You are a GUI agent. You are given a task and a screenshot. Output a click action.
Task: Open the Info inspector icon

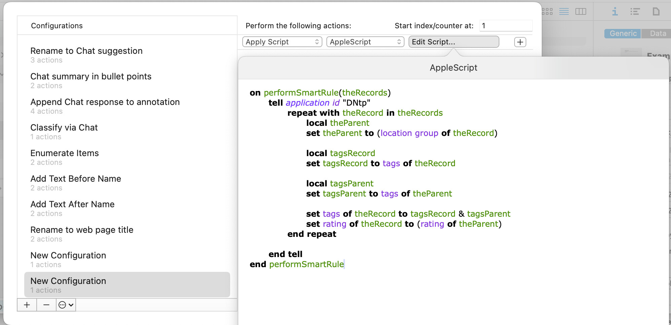click(615, 12)
